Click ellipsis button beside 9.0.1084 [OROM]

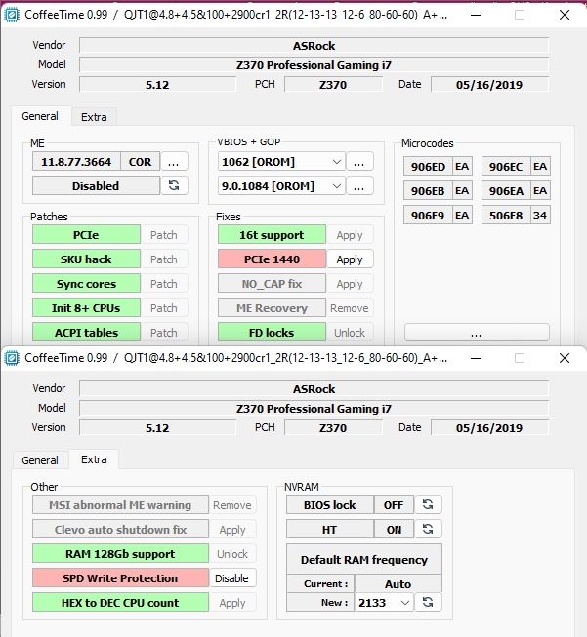[x=359, y=186]
